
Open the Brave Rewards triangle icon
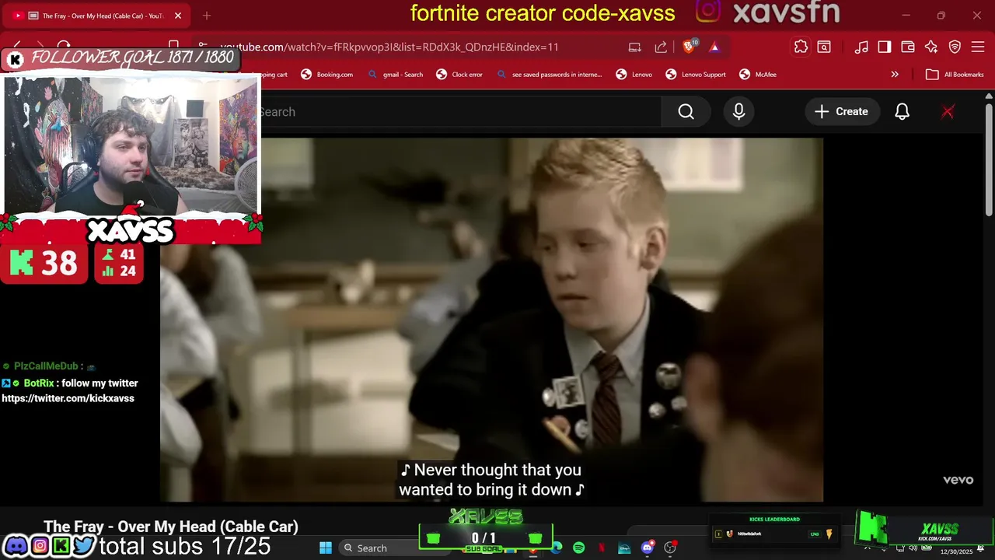click(x=714, y=47)
